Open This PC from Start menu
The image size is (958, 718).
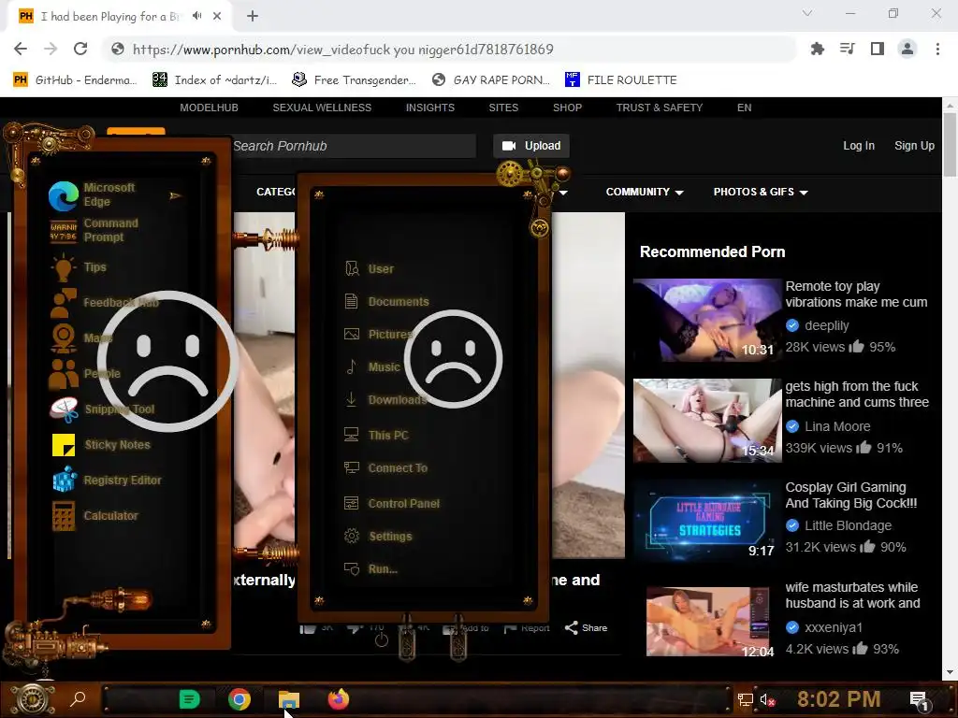click(376, 436)
